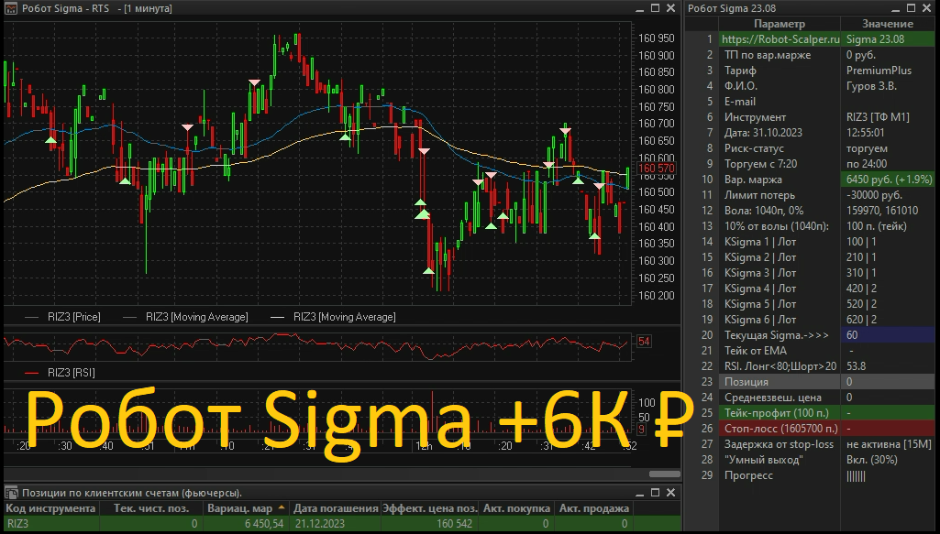Maximize the futures positions window
The width and height of the screenshot is (940, 534).
(655, 493)
